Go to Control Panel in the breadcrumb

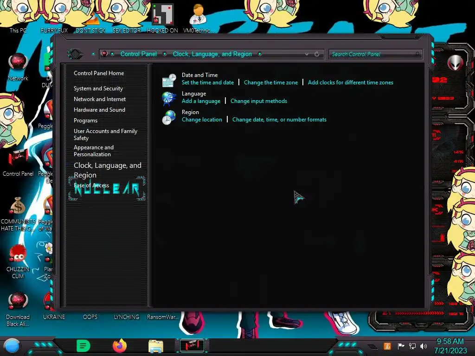[x=139, y=54]
